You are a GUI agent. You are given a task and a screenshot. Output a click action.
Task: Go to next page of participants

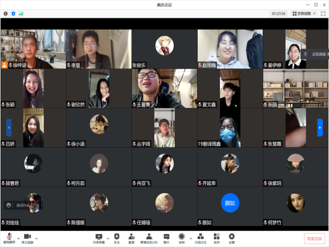[x=320, y=128]
